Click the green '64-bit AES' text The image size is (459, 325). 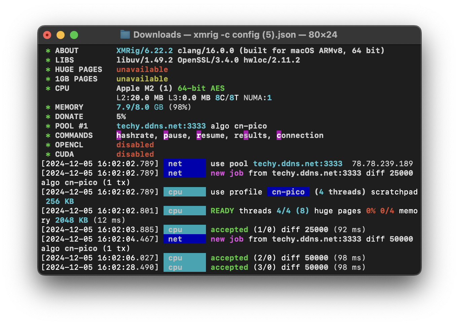pos(201,88)
